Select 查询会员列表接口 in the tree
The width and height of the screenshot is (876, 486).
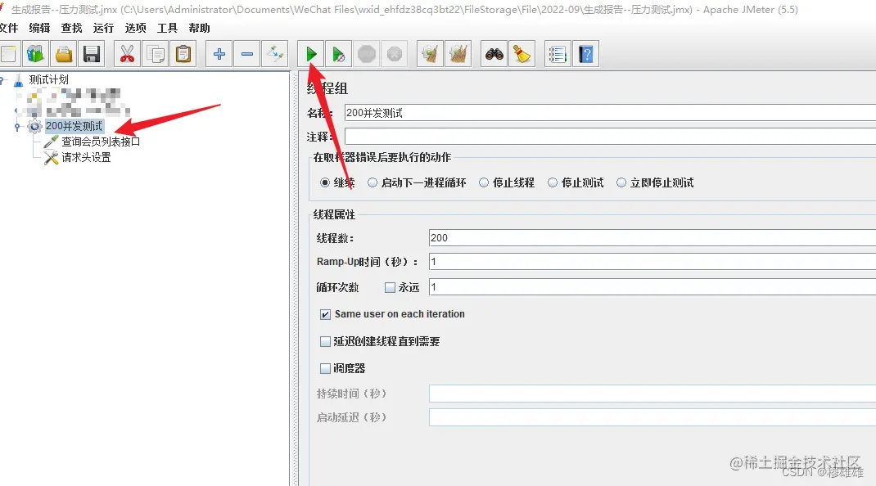point(101,142)
